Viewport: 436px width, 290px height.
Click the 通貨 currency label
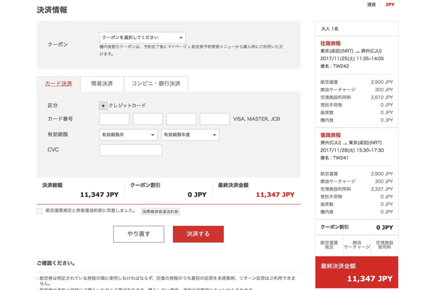tap(371, 4)
